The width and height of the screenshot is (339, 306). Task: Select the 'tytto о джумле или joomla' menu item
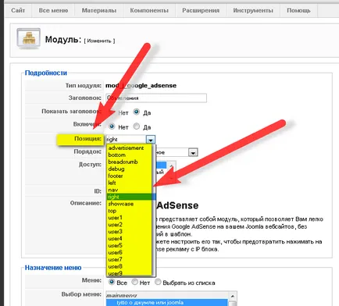click(166, 303)
